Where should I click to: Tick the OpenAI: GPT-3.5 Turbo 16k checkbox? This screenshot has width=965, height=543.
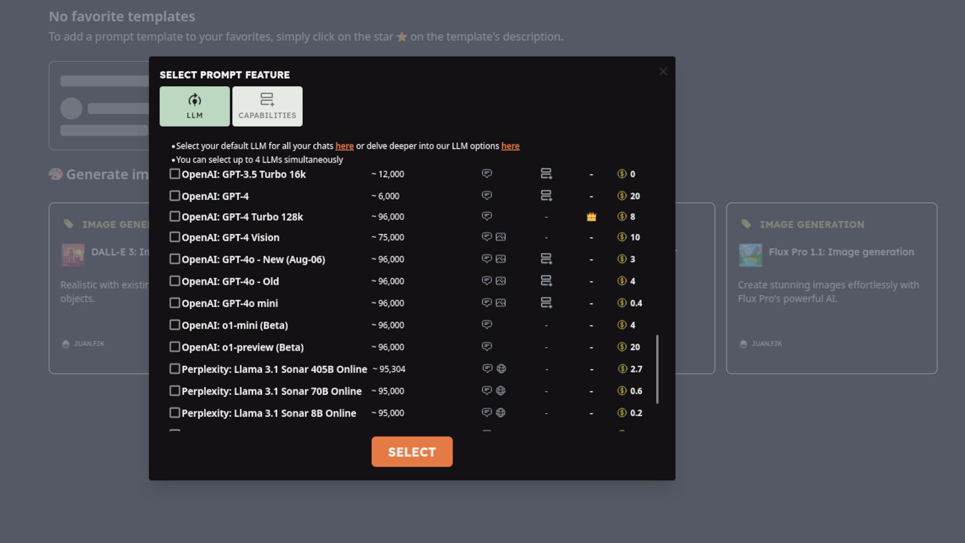pyautogui.click(x=174, y=174)
